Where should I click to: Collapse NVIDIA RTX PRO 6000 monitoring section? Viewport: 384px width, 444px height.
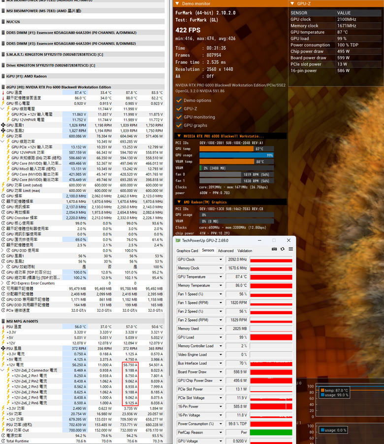[x=179, y=136]
